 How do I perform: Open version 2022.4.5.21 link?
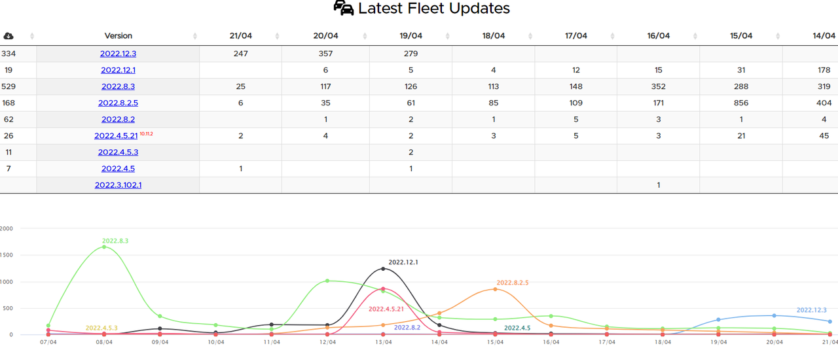tap(116, 135)
